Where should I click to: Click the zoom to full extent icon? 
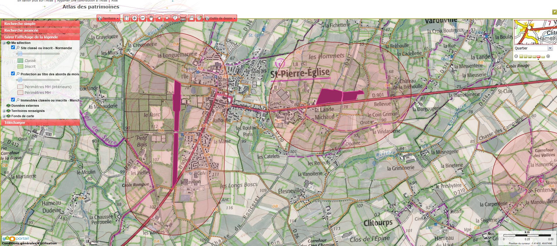(127, 18)
